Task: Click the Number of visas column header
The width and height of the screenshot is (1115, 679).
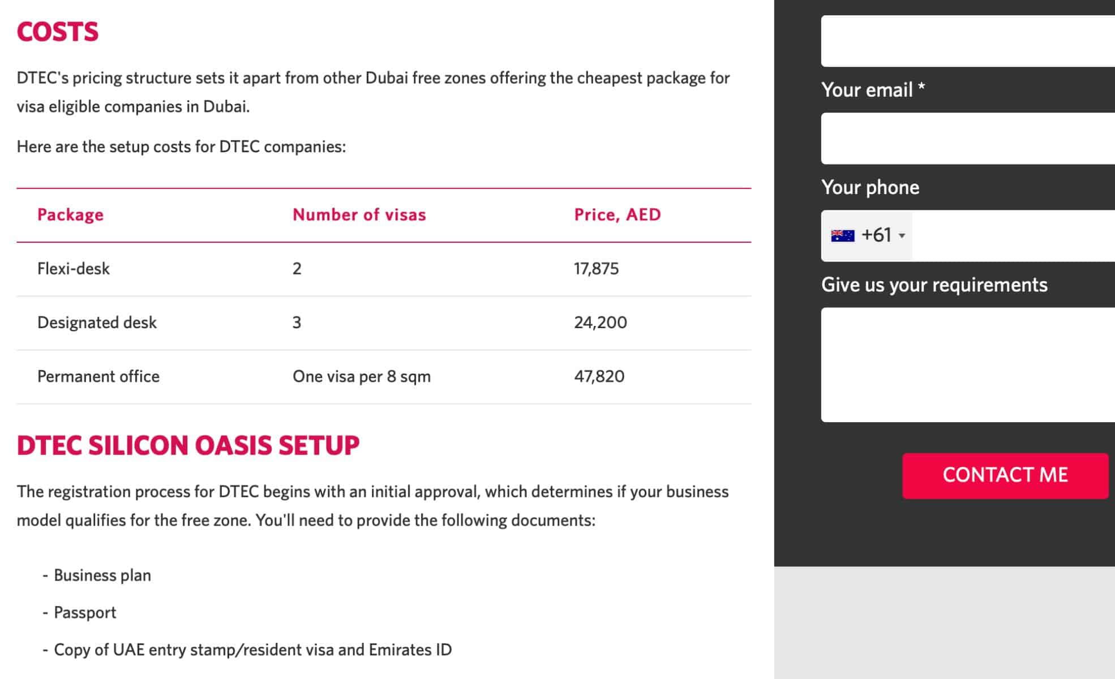Action: point(359,214)
